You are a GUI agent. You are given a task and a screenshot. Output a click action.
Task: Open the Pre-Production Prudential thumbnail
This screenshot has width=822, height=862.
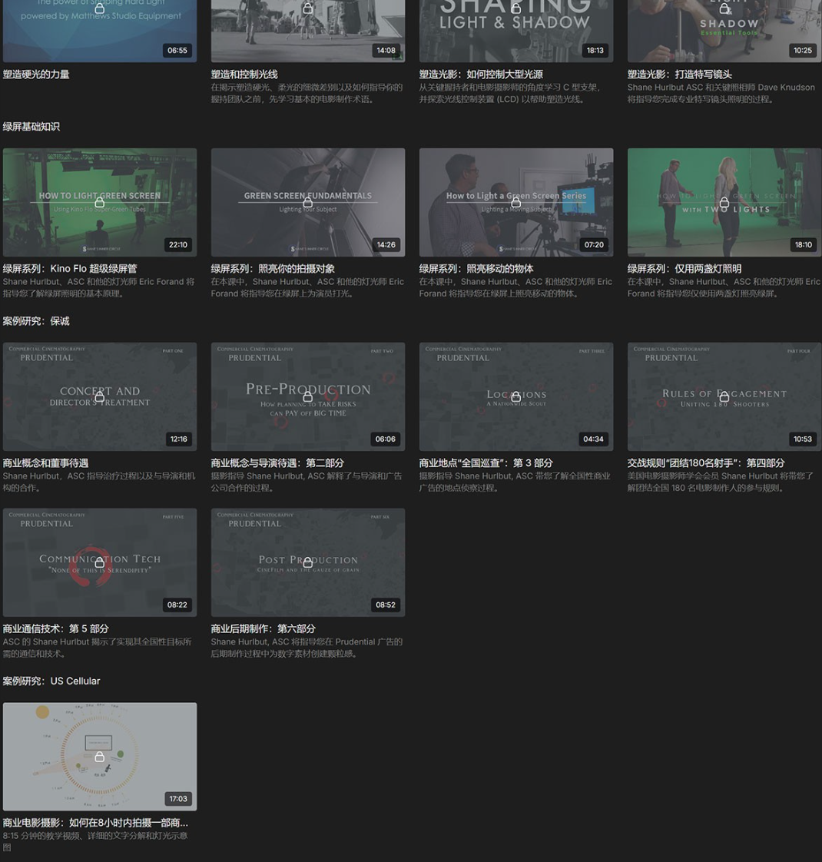click(x=308, y=396)
